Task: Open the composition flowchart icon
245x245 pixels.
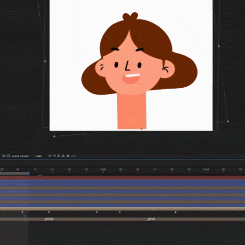Action: 63,156
